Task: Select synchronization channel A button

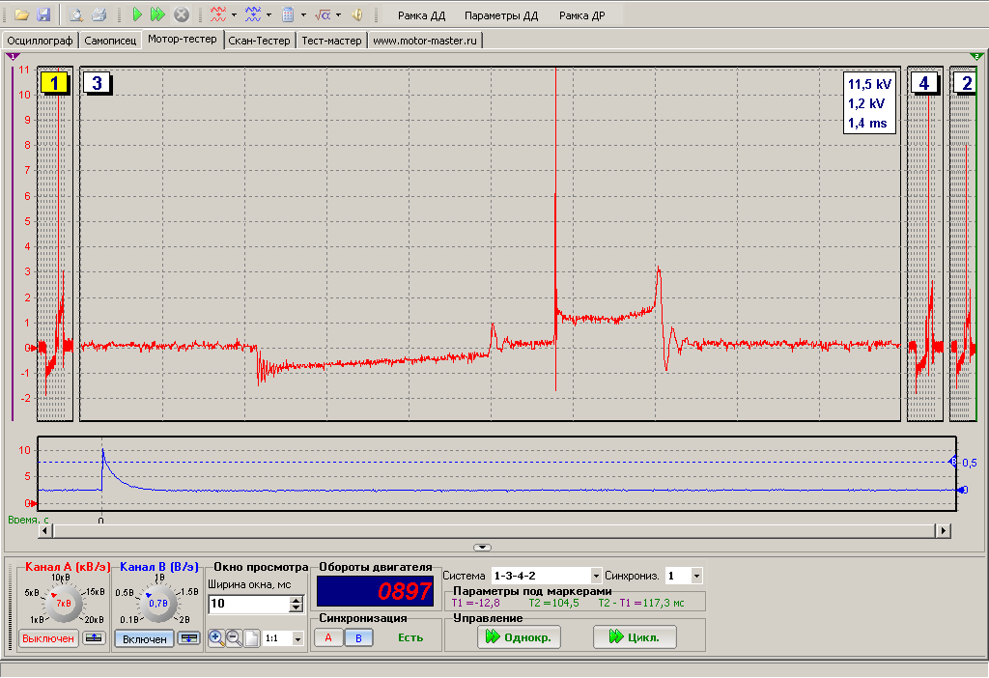Action: (328, 637)
